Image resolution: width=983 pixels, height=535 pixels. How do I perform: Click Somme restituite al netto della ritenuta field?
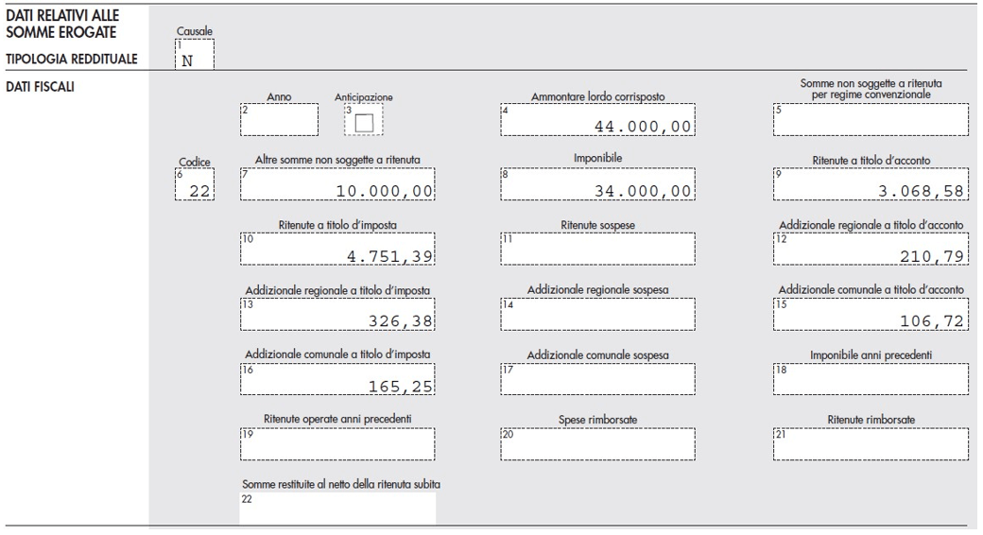[x=337, y=508]
